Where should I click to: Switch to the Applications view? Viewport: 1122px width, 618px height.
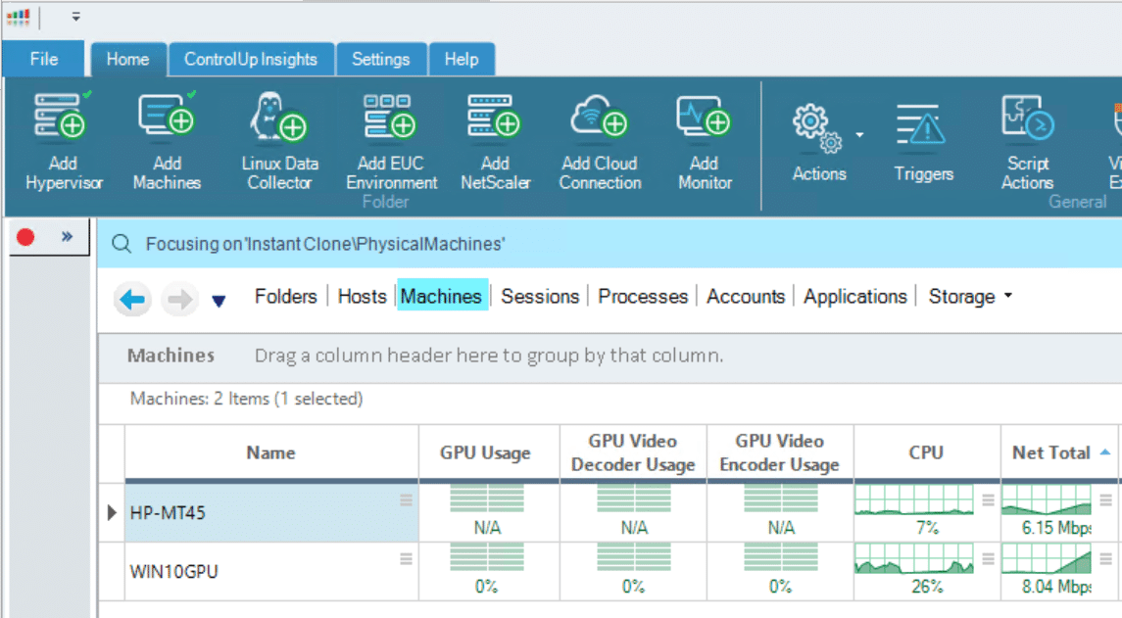click(x=855, y=296)
